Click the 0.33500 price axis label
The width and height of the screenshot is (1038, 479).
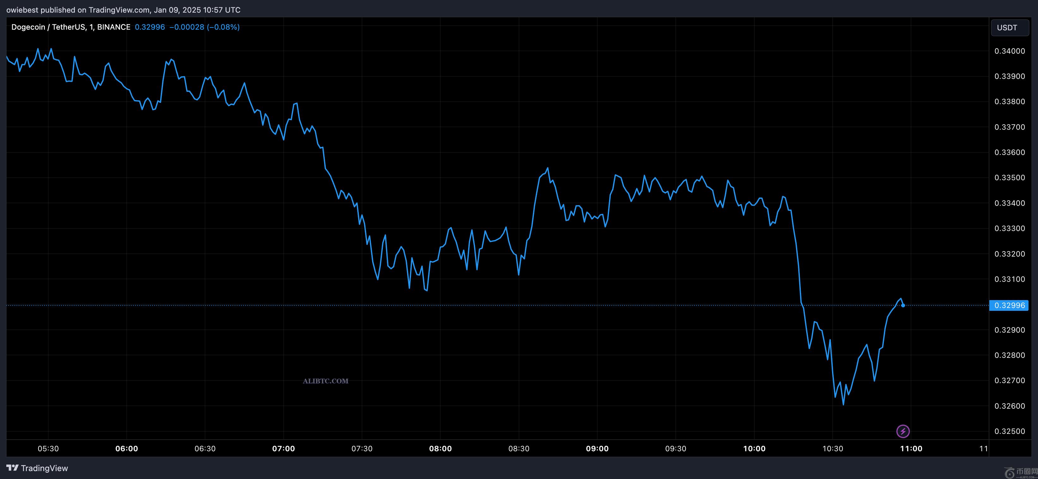point(1010,178)
